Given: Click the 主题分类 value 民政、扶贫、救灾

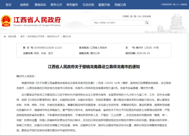Looking at the screenshot, I should click(x=44, y=53).
